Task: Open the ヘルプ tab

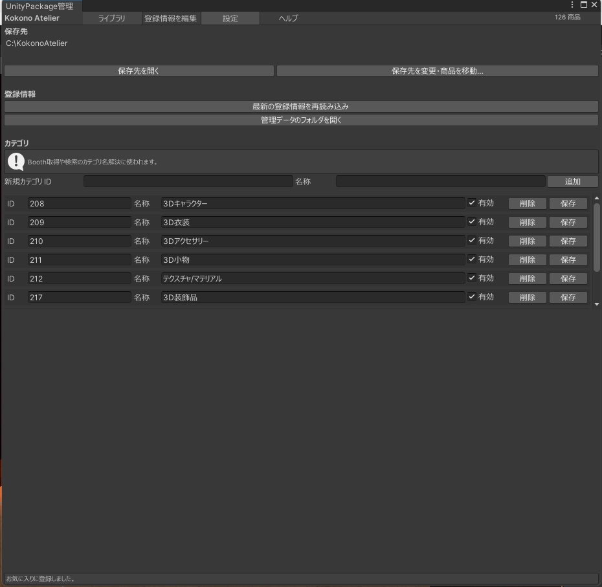Action: pos(288,18)
